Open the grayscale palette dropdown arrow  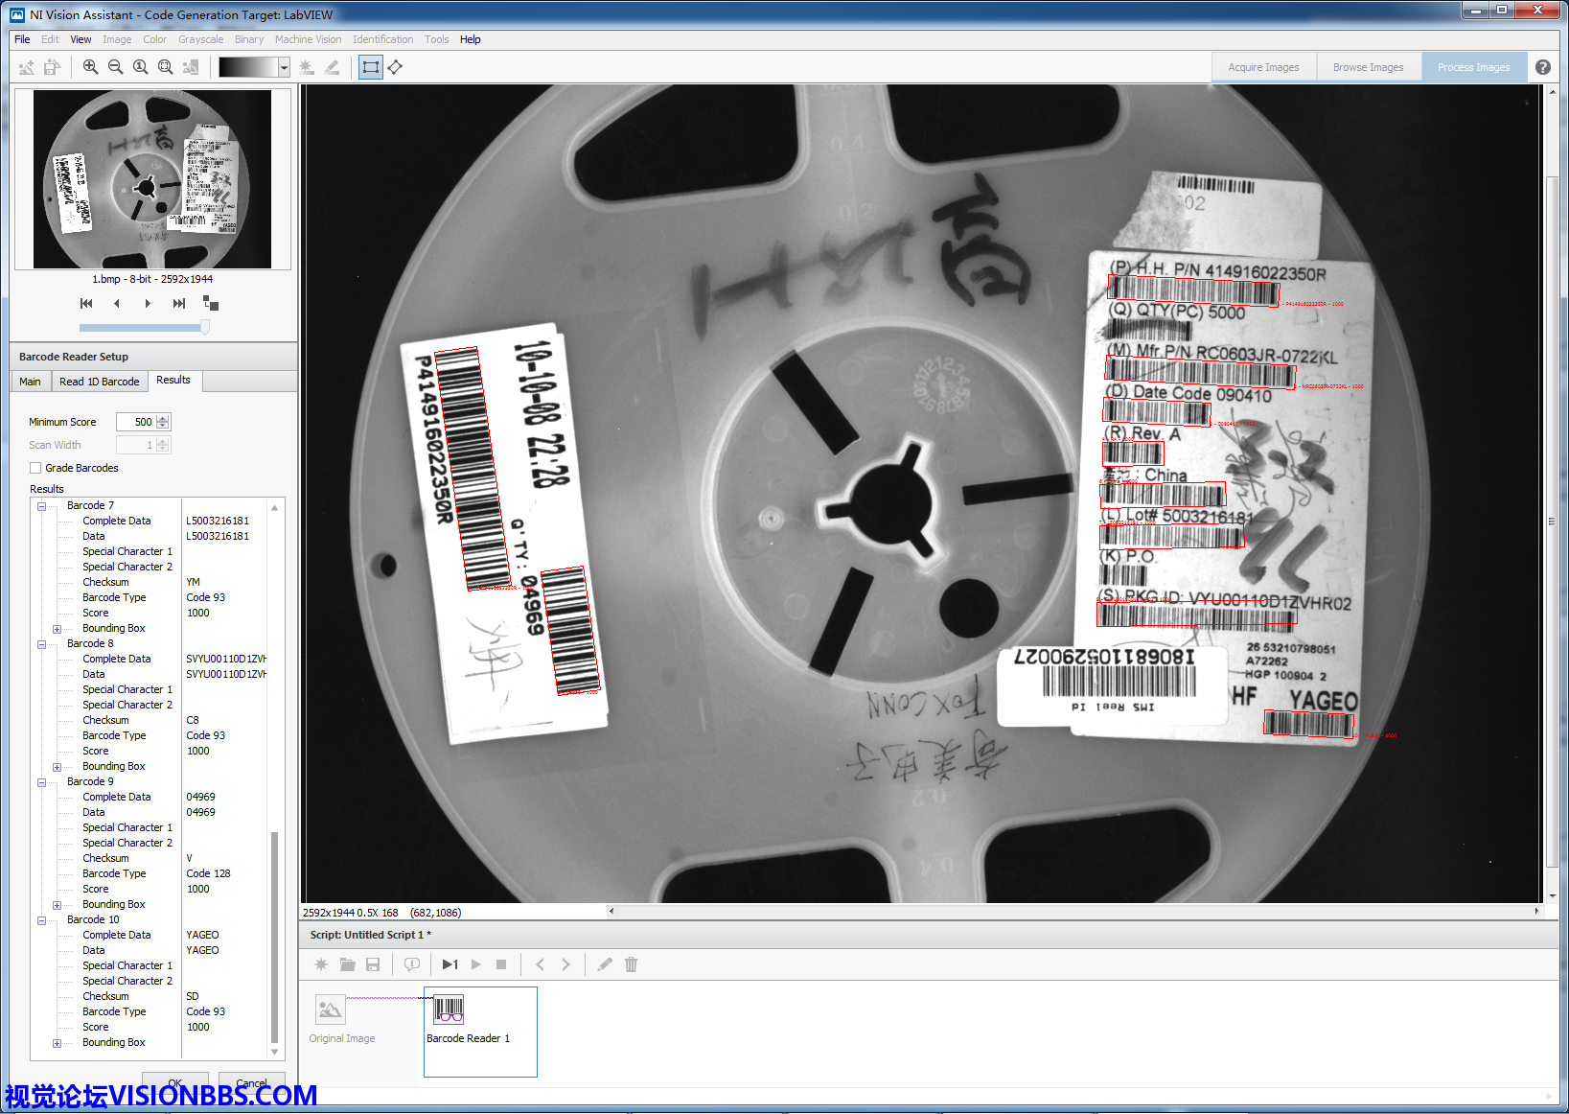click(x=284, y=67)
